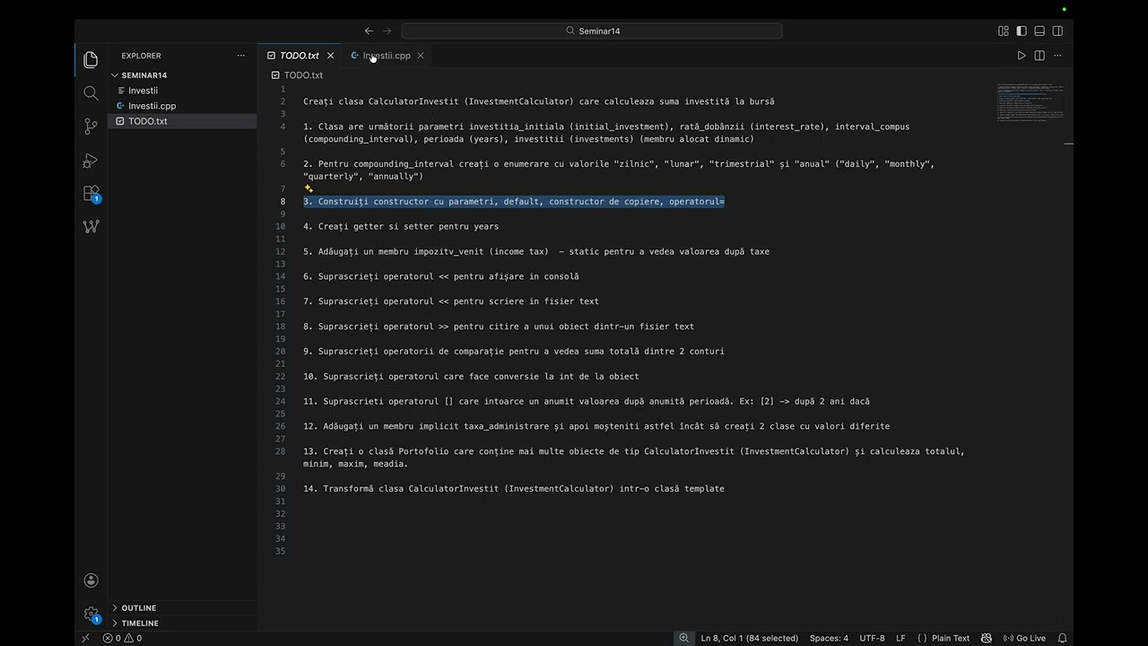Click Ln 8, Col 1 status entry
Screen dimensions: 1148x646
point(749,638)
